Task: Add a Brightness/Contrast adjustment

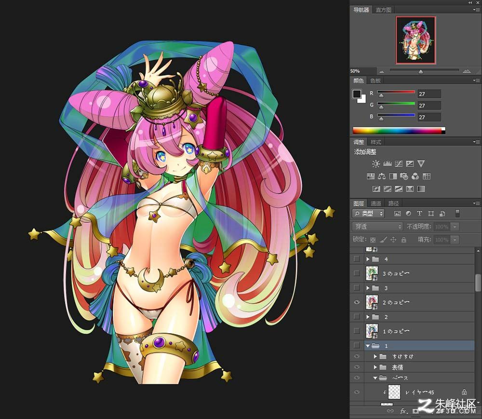Action: click(x=375, y=163)
